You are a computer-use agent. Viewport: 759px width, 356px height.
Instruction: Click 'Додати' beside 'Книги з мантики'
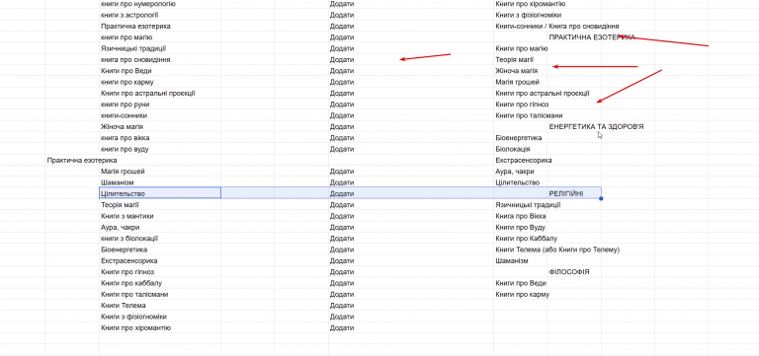[342, 216]
